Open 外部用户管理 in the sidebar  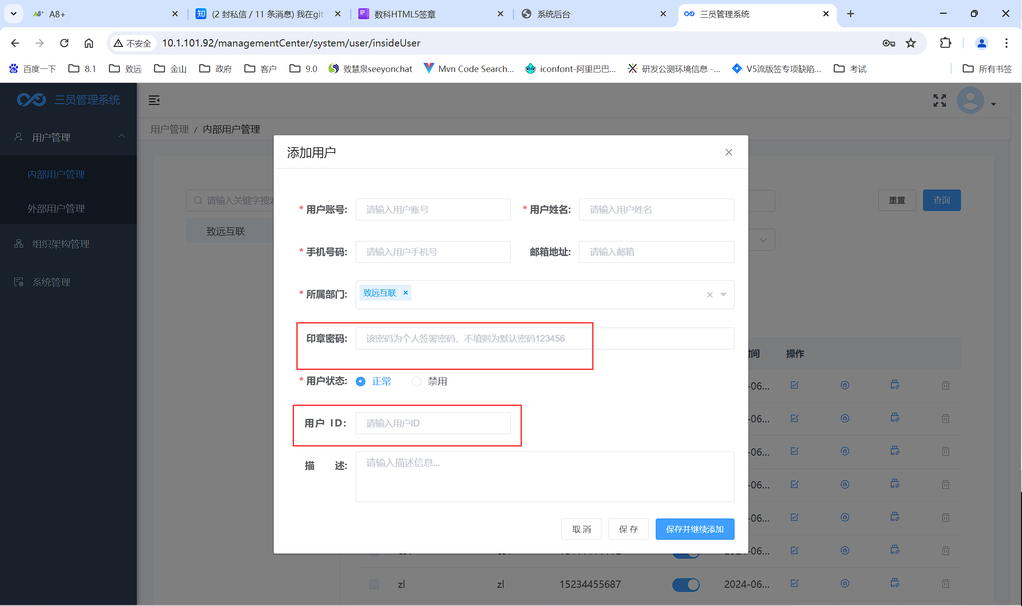pyautogui.click(x=56, y=209)
